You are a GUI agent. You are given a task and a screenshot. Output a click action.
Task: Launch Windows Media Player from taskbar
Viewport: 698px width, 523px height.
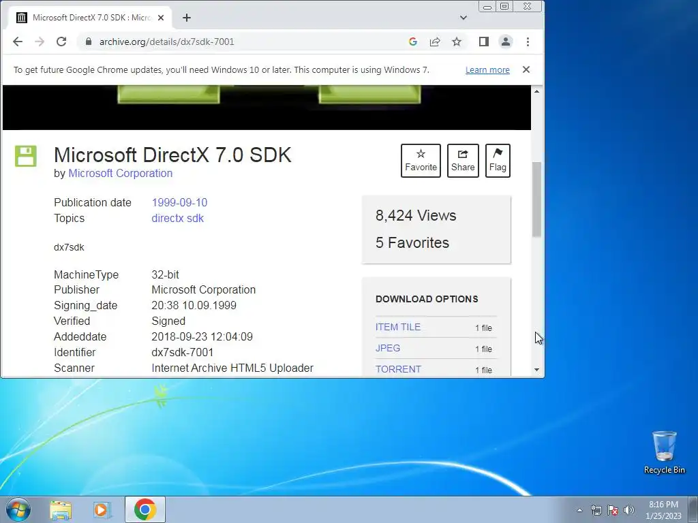(102, 510)
